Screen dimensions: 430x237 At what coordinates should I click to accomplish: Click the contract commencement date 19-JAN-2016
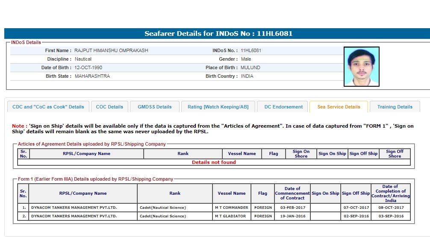pyautogui.click(x=292, y=216)
